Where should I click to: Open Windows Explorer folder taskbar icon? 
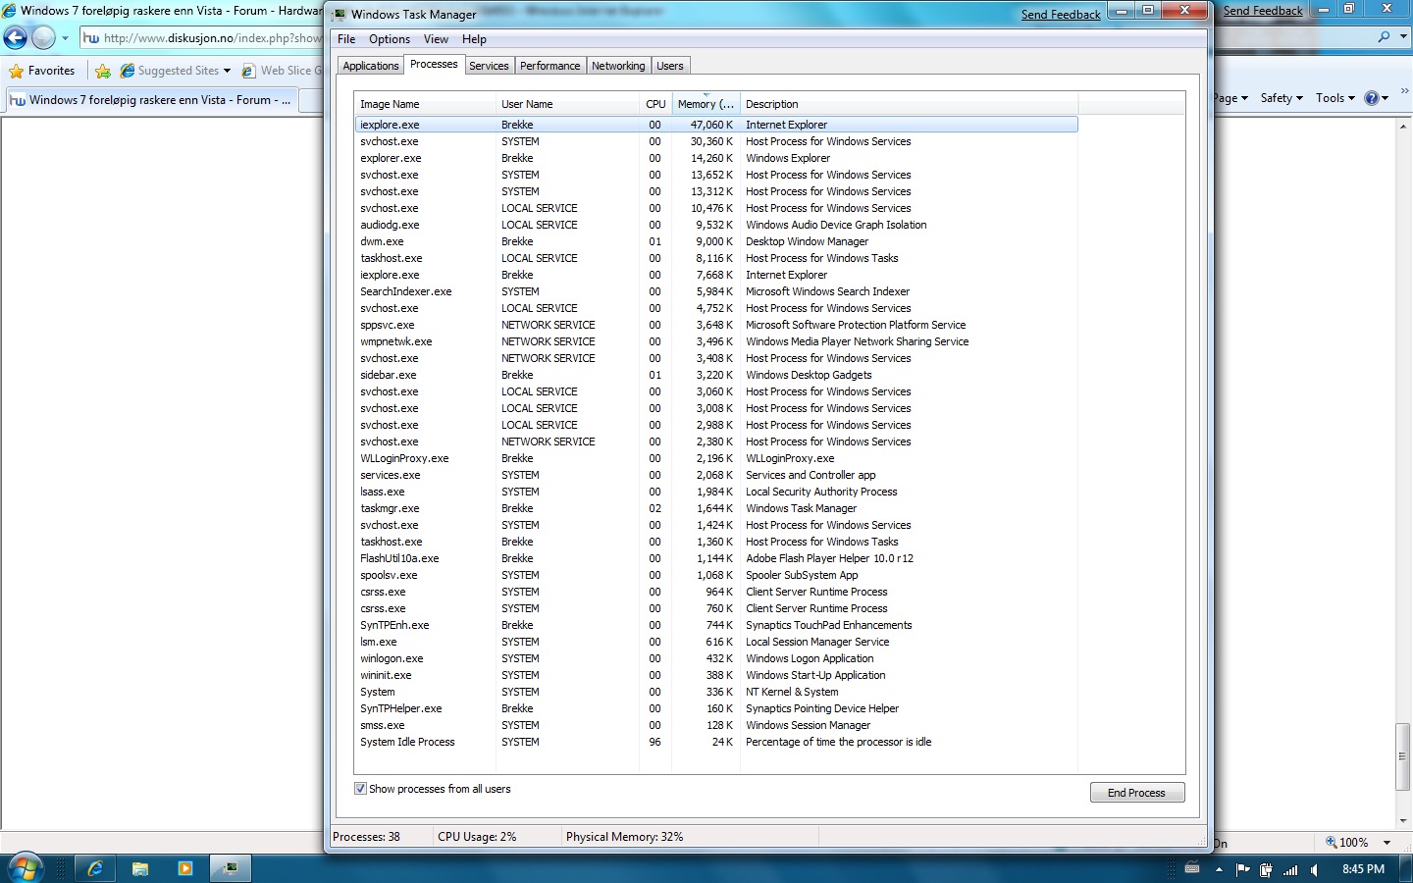pyautogui.click(x=140, y=868)
